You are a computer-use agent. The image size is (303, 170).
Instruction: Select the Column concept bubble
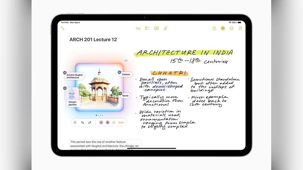[126, 75]
